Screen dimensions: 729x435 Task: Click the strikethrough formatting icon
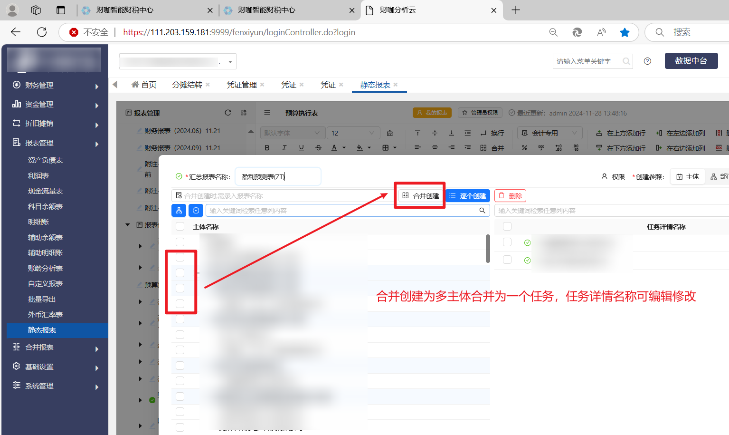318,148
